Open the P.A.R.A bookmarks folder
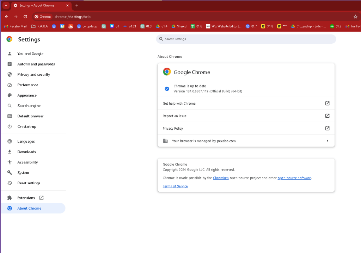The height and width of the screenshot is (253, 361). [39, 26]
